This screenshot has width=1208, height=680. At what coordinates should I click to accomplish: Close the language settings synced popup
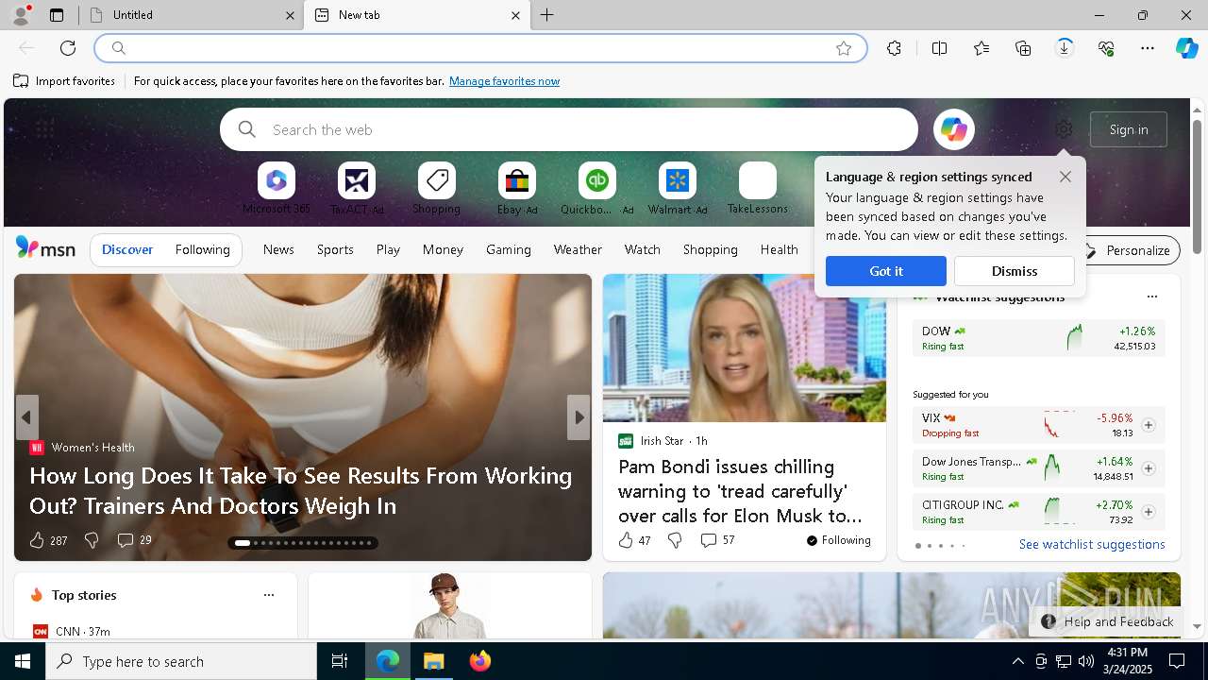tap(1065, 177)
